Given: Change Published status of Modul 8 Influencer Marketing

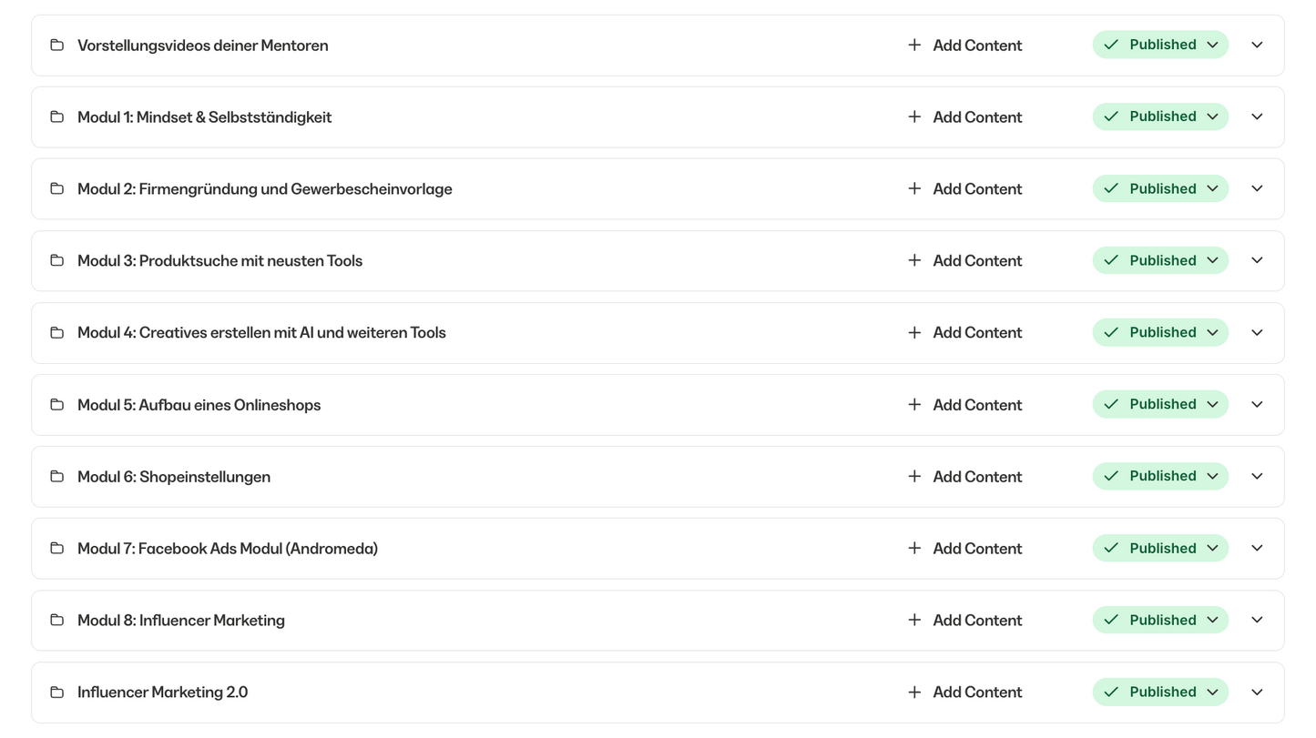Looking at the screenshot, I should coord(1160,620).
